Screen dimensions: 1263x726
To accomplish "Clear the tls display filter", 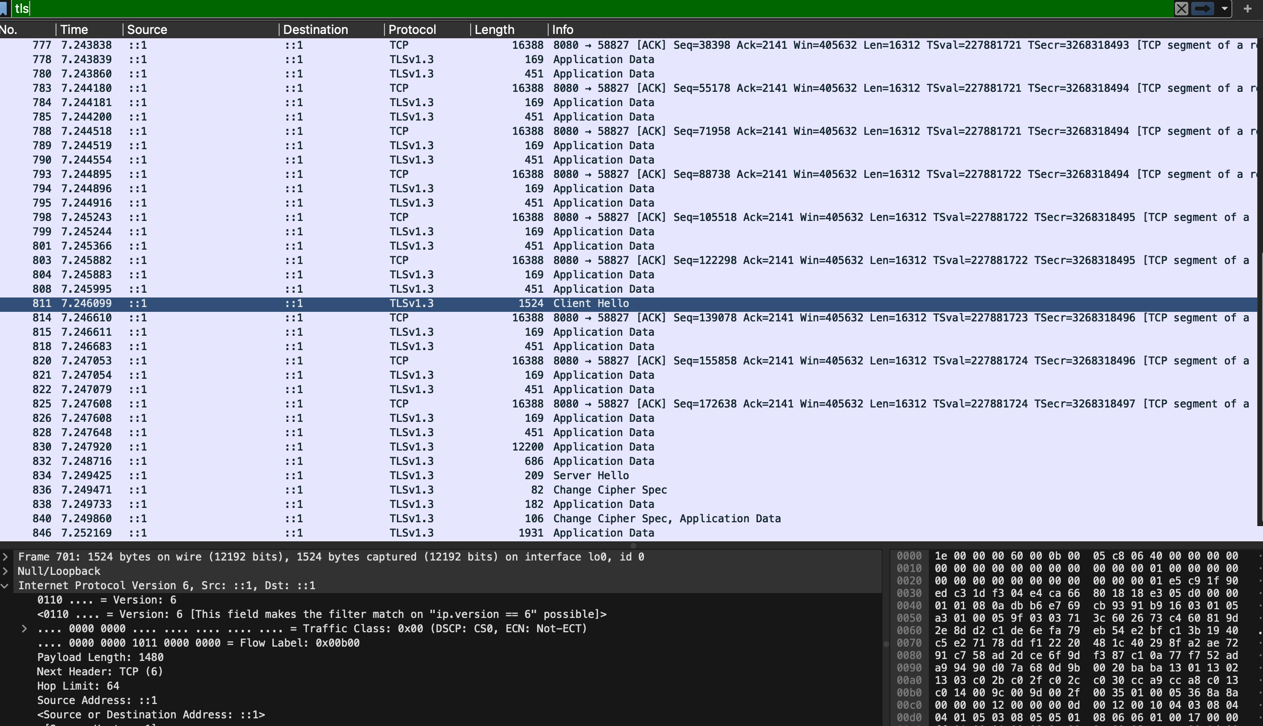I will pyautogui.click(x=1181, y=9).
